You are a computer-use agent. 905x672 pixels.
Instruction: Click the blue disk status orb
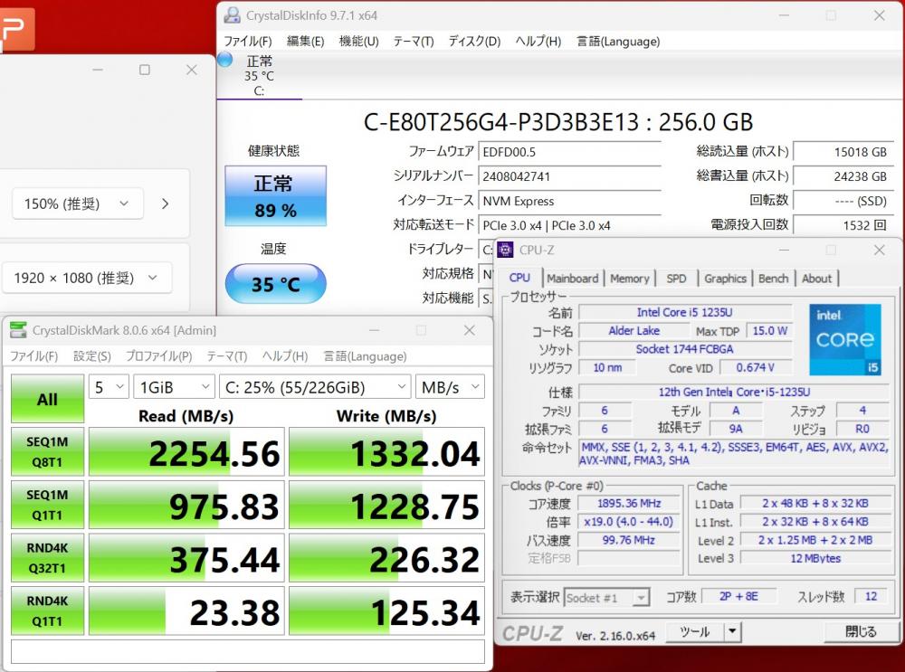click(225, 60)
